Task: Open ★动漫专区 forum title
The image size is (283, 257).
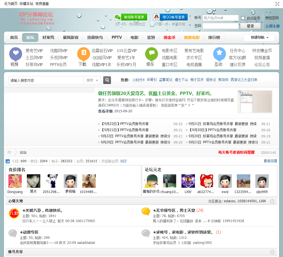Action: tap(29, 232)
